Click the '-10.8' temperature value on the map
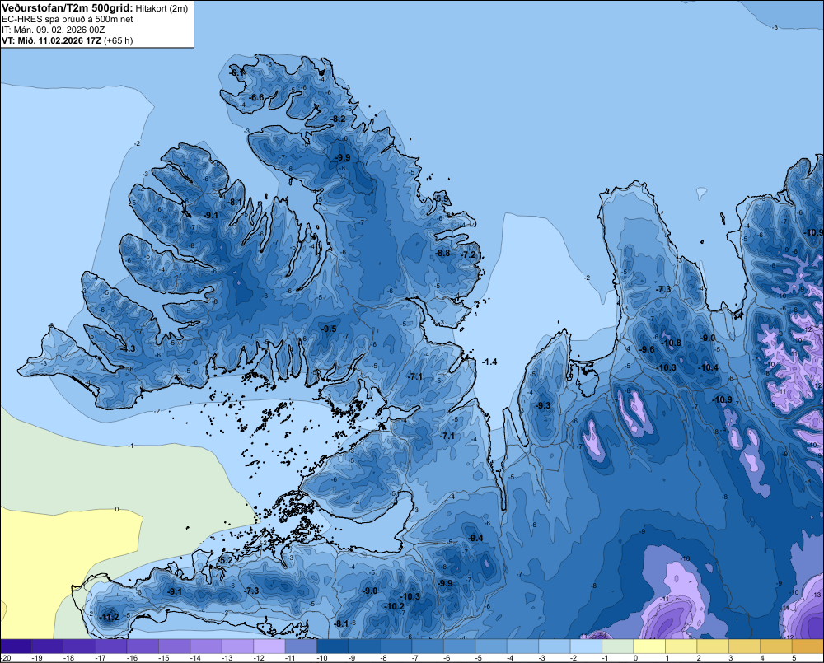The width and height of the screenshot is (824, 663). (x=671, y=343)
